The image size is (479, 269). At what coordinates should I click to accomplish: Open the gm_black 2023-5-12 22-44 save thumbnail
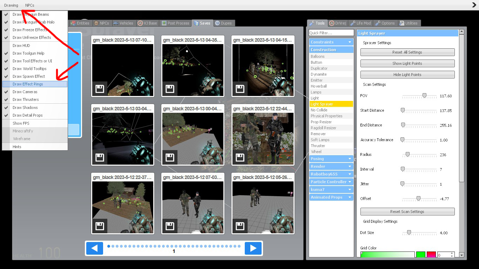click(263, 139)
